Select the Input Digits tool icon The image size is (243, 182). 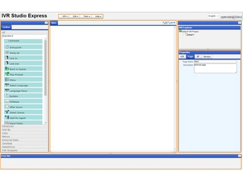pyautogui.click(x=7, y=123)
